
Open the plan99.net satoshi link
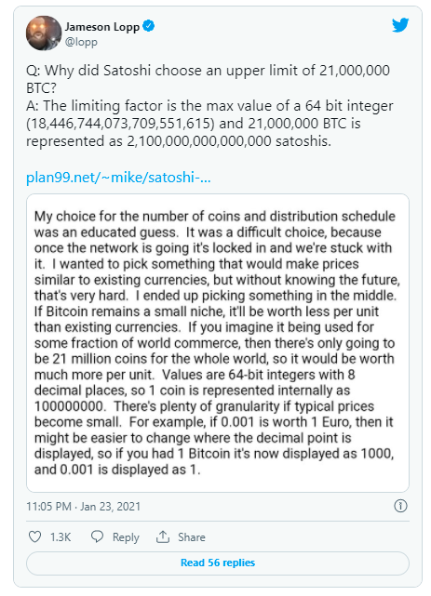(x=118, y=178)
